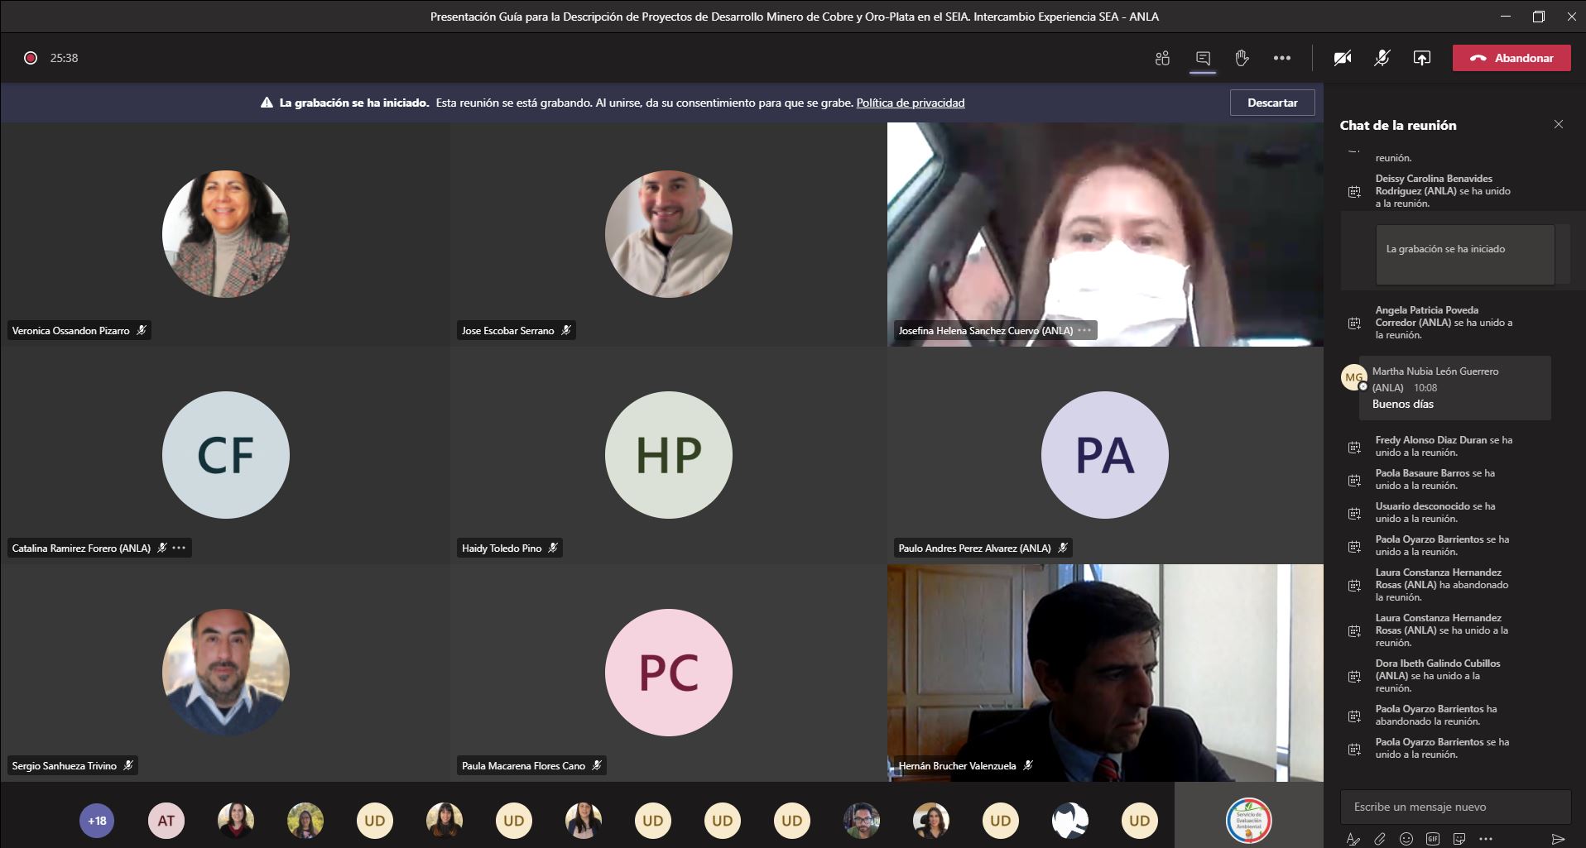Open the GIF picker in chat
Viewport: 1586px width, 848px height.
pos(1433,839)
